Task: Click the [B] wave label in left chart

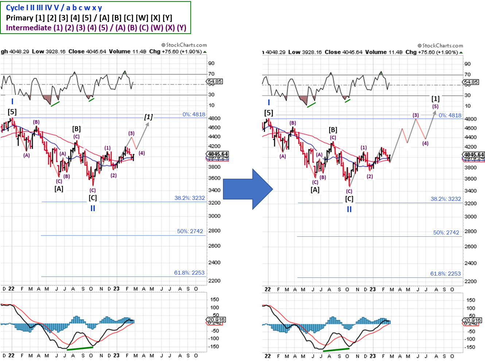Action: [x=76, y=129]
